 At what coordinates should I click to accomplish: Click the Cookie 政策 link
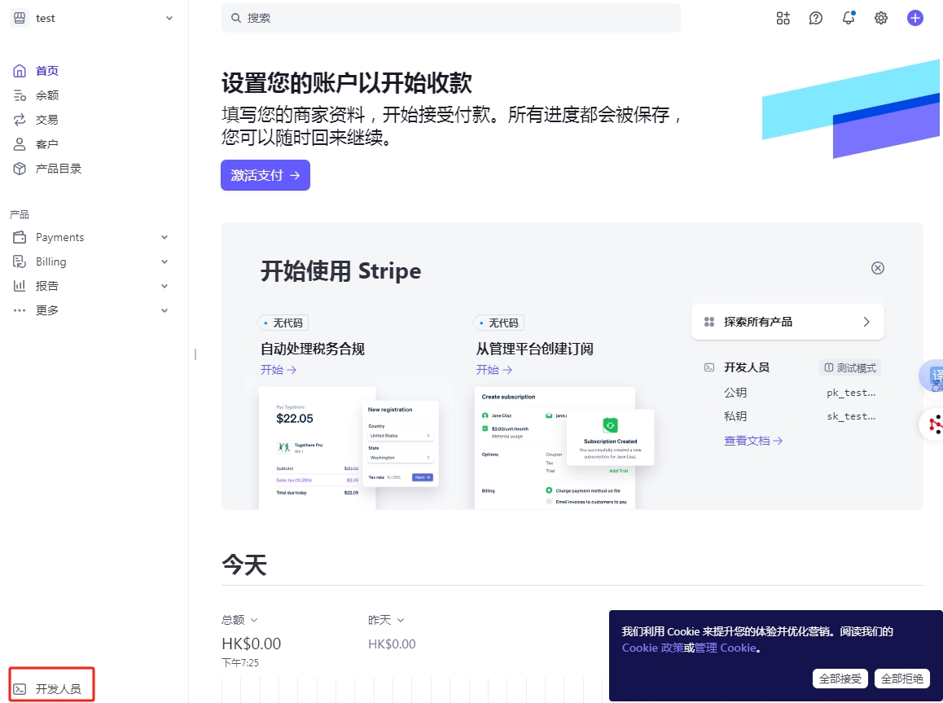652,648
